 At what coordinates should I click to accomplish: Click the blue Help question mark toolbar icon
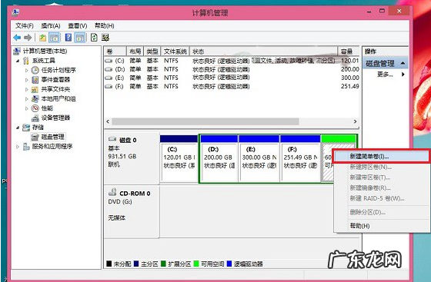pos(68,38)
